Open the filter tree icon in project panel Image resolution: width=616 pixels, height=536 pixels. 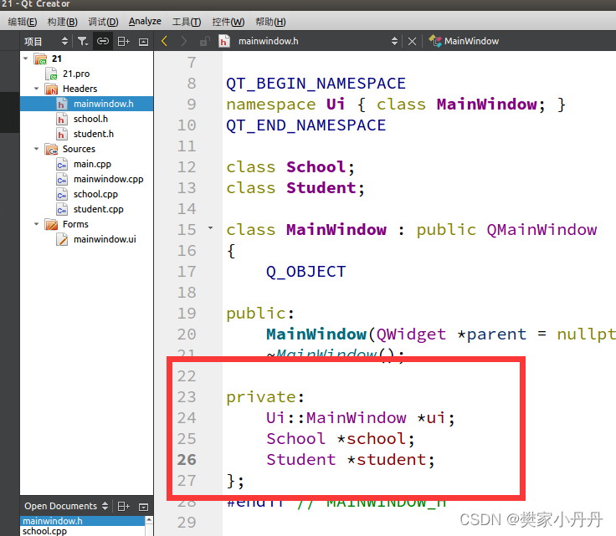(x=83, y=41)
